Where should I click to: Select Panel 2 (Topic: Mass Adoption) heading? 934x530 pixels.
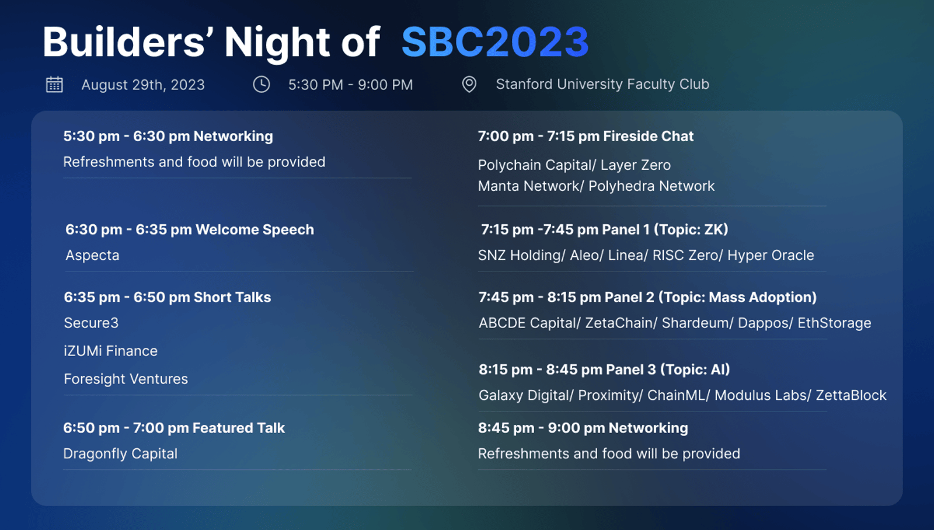[647, 297]
